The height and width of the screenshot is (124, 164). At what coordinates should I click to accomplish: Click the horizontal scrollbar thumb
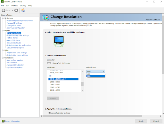click(92, 116)
